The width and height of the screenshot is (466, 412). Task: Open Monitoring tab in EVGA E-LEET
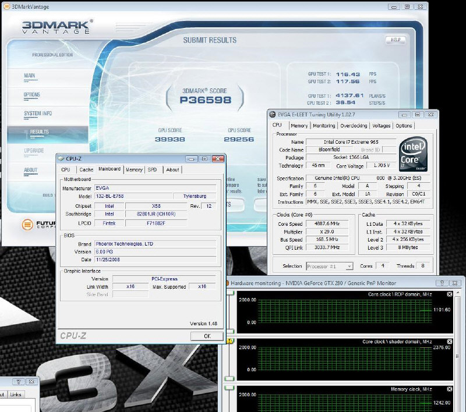(x=324, y=126)
